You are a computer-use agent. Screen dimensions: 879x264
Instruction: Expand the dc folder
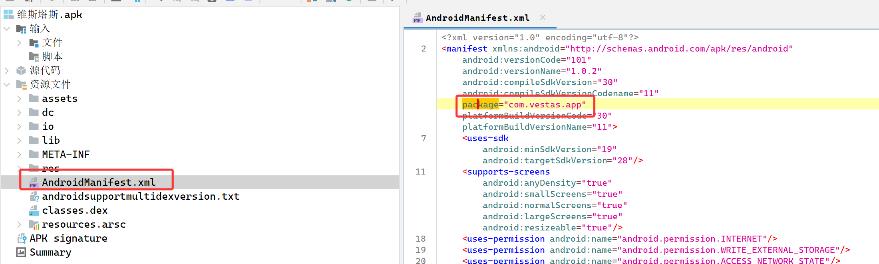coord(19,113)
